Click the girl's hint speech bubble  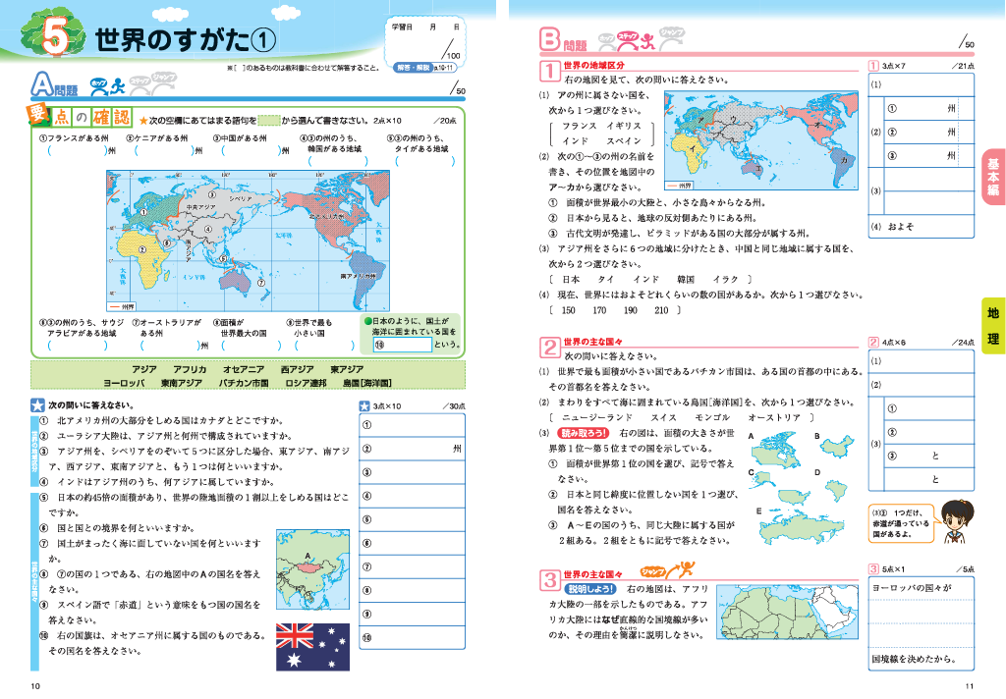coord(905,523)
